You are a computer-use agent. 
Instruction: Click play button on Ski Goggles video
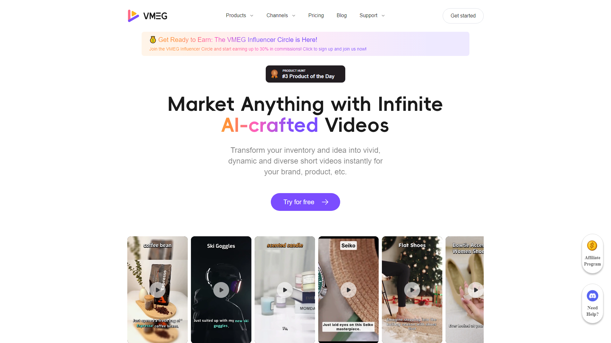point(221,289)
